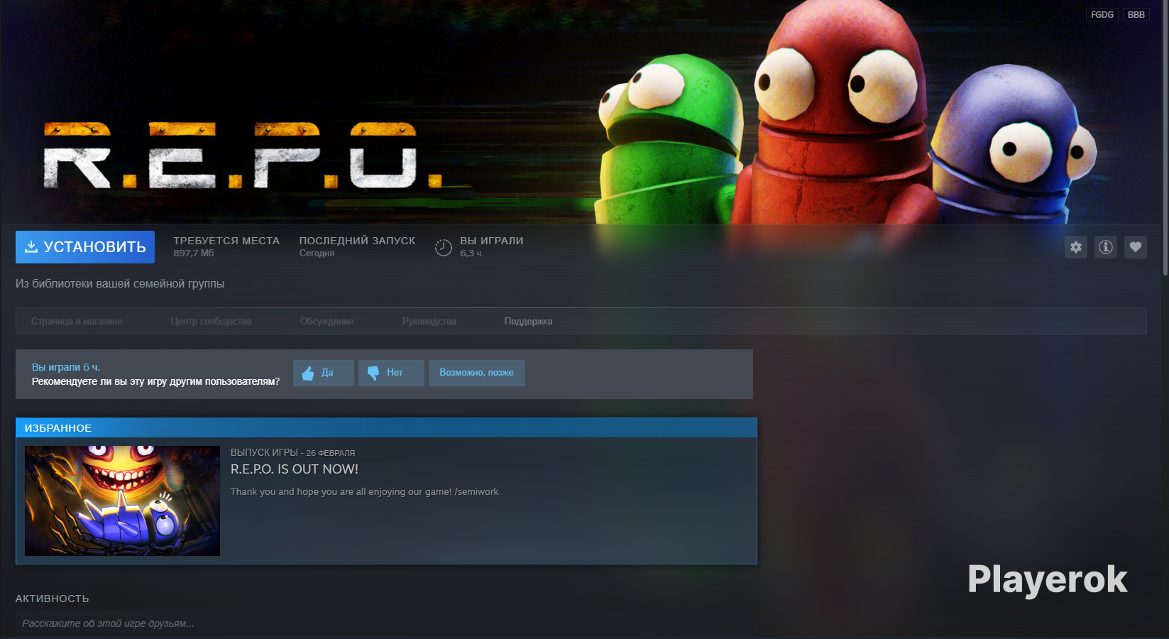Viewport: 1169px width, 639px height.
Task: Click Возможно, позже button
Action: pyautogui.click(x=477, y=373)
